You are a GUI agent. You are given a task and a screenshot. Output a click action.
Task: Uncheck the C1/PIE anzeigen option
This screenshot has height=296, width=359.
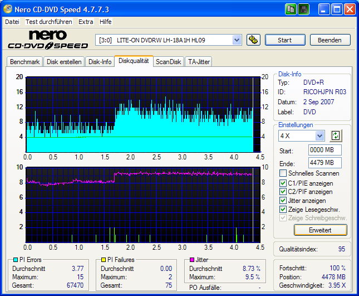(283, 183)
